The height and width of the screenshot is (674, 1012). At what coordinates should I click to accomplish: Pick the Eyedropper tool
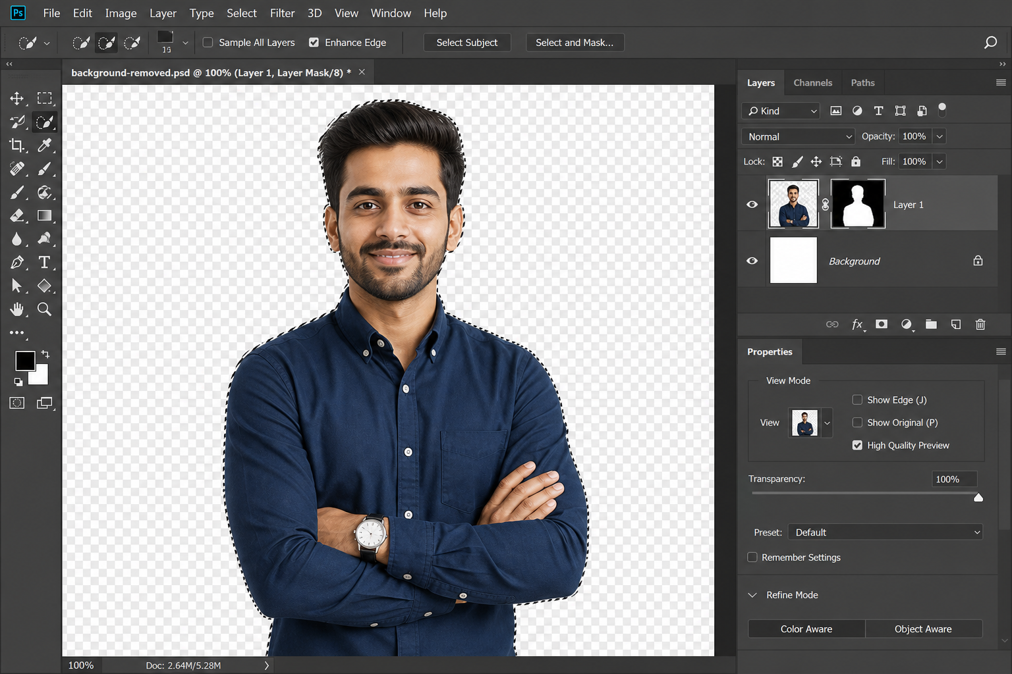click(x=45, y=145)
